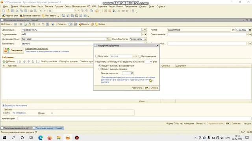Click the delete row X icon in Работники toolbar
This screenshot has width=252, height=141.
(20, 61)
